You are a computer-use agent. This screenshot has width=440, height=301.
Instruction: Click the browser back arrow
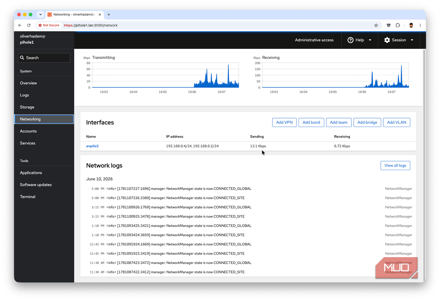(x=20, y=25)
